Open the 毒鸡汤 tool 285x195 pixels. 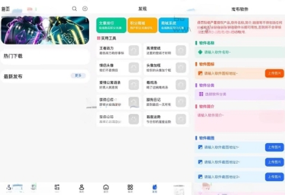167,85
